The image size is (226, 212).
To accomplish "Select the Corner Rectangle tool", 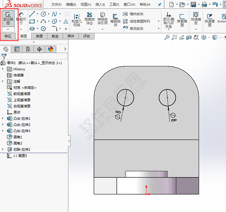I will pyautogui.click(x=32, y=21).
